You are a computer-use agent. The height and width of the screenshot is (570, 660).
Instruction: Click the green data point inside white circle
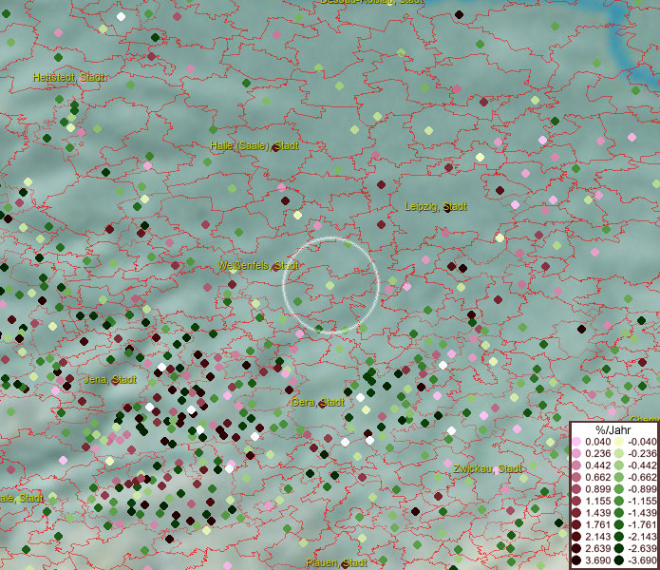[330, 284]
